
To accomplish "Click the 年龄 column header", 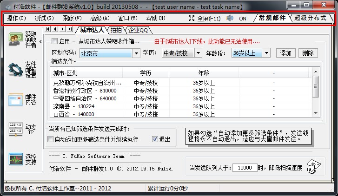I will pyautogui.click(x=204, y=73).
